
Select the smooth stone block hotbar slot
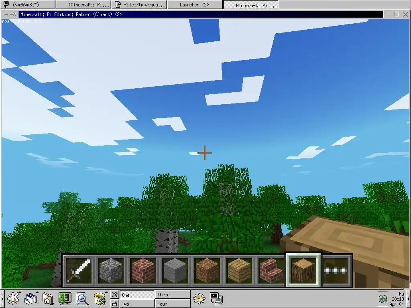(175, 271)
